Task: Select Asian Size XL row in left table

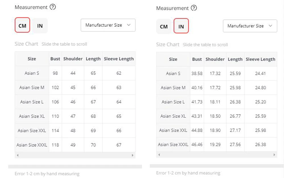Action: click(32, 116)
